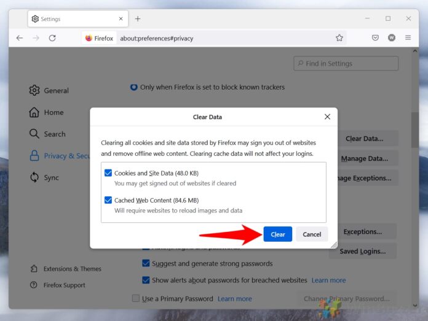The height and width of the screenshot is (321, 428).
Task: Click the Extensions & Themes puzzle icon
Action: pos(34,269)
